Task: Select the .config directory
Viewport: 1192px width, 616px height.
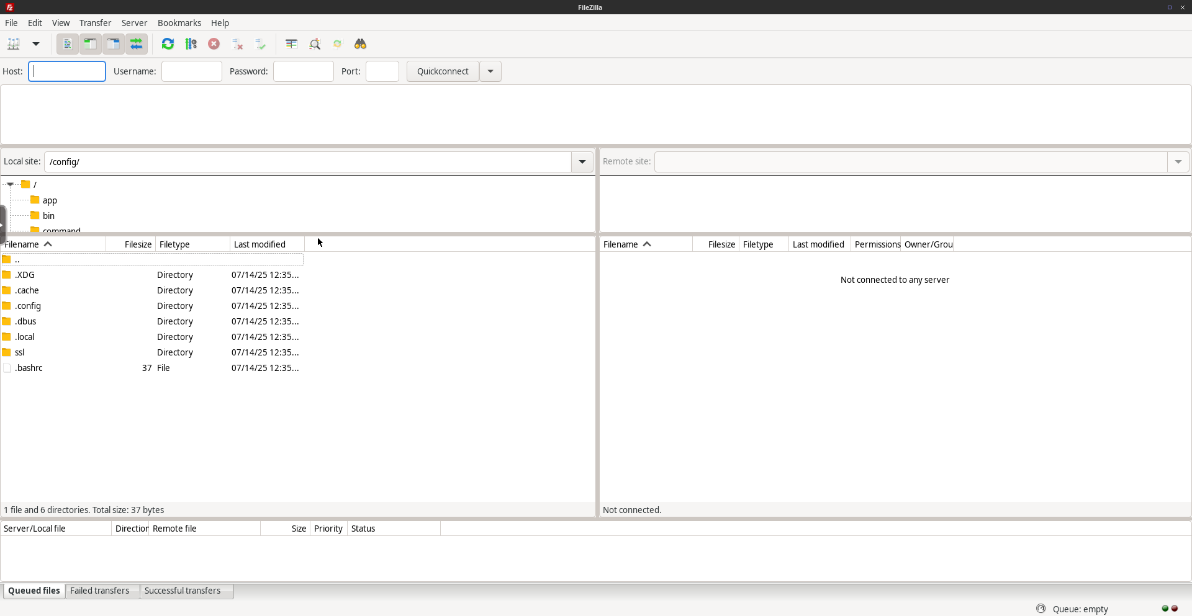Action: [x=152, y=306]
